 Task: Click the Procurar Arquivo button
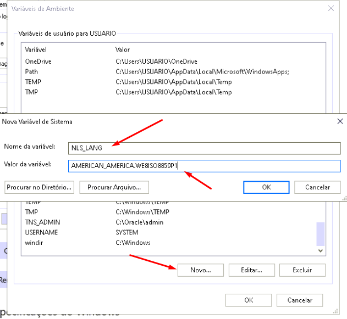pos(114,187)
